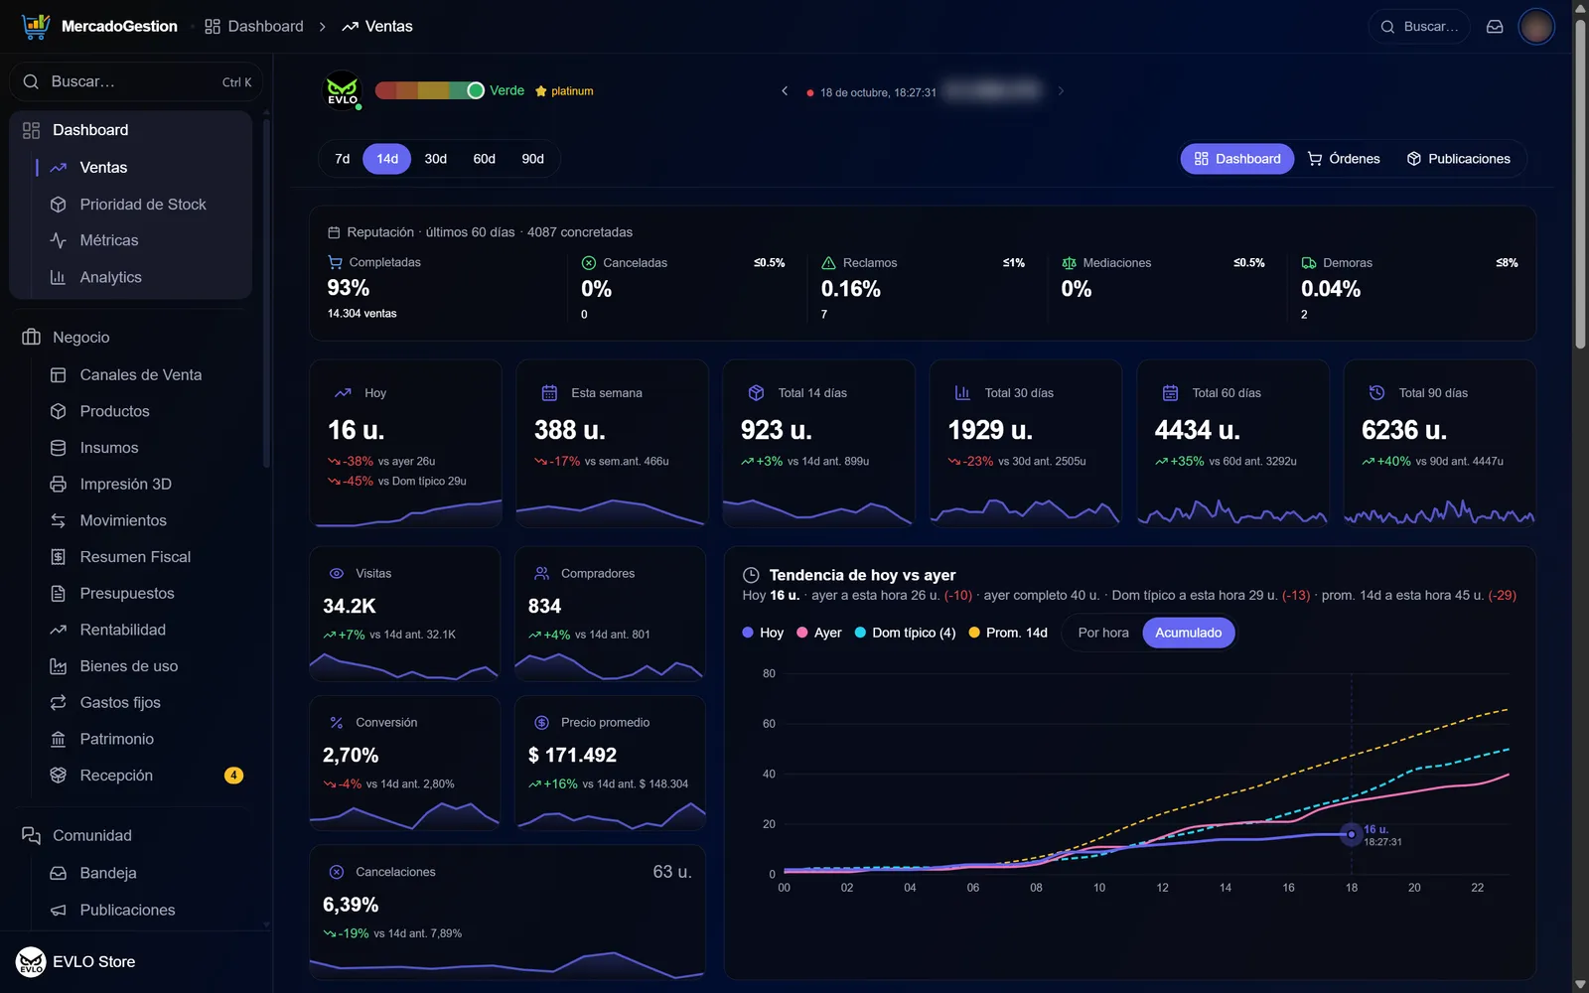Click the Recepción badge showing 4
Screen dimensions: 1589x993
pyautogui.click(x=233, y=776)
